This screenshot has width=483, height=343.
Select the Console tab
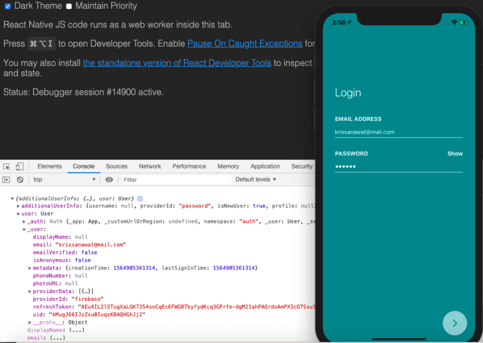pyautogui.click(x=84, y=166)
